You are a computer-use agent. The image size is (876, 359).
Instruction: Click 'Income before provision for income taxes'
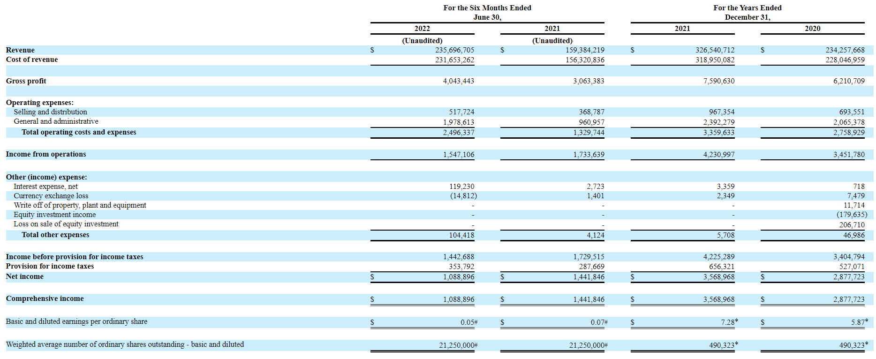[x=75, y=257]
